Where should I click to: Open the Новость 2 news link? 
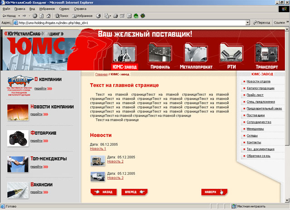[x=115, y=161]
